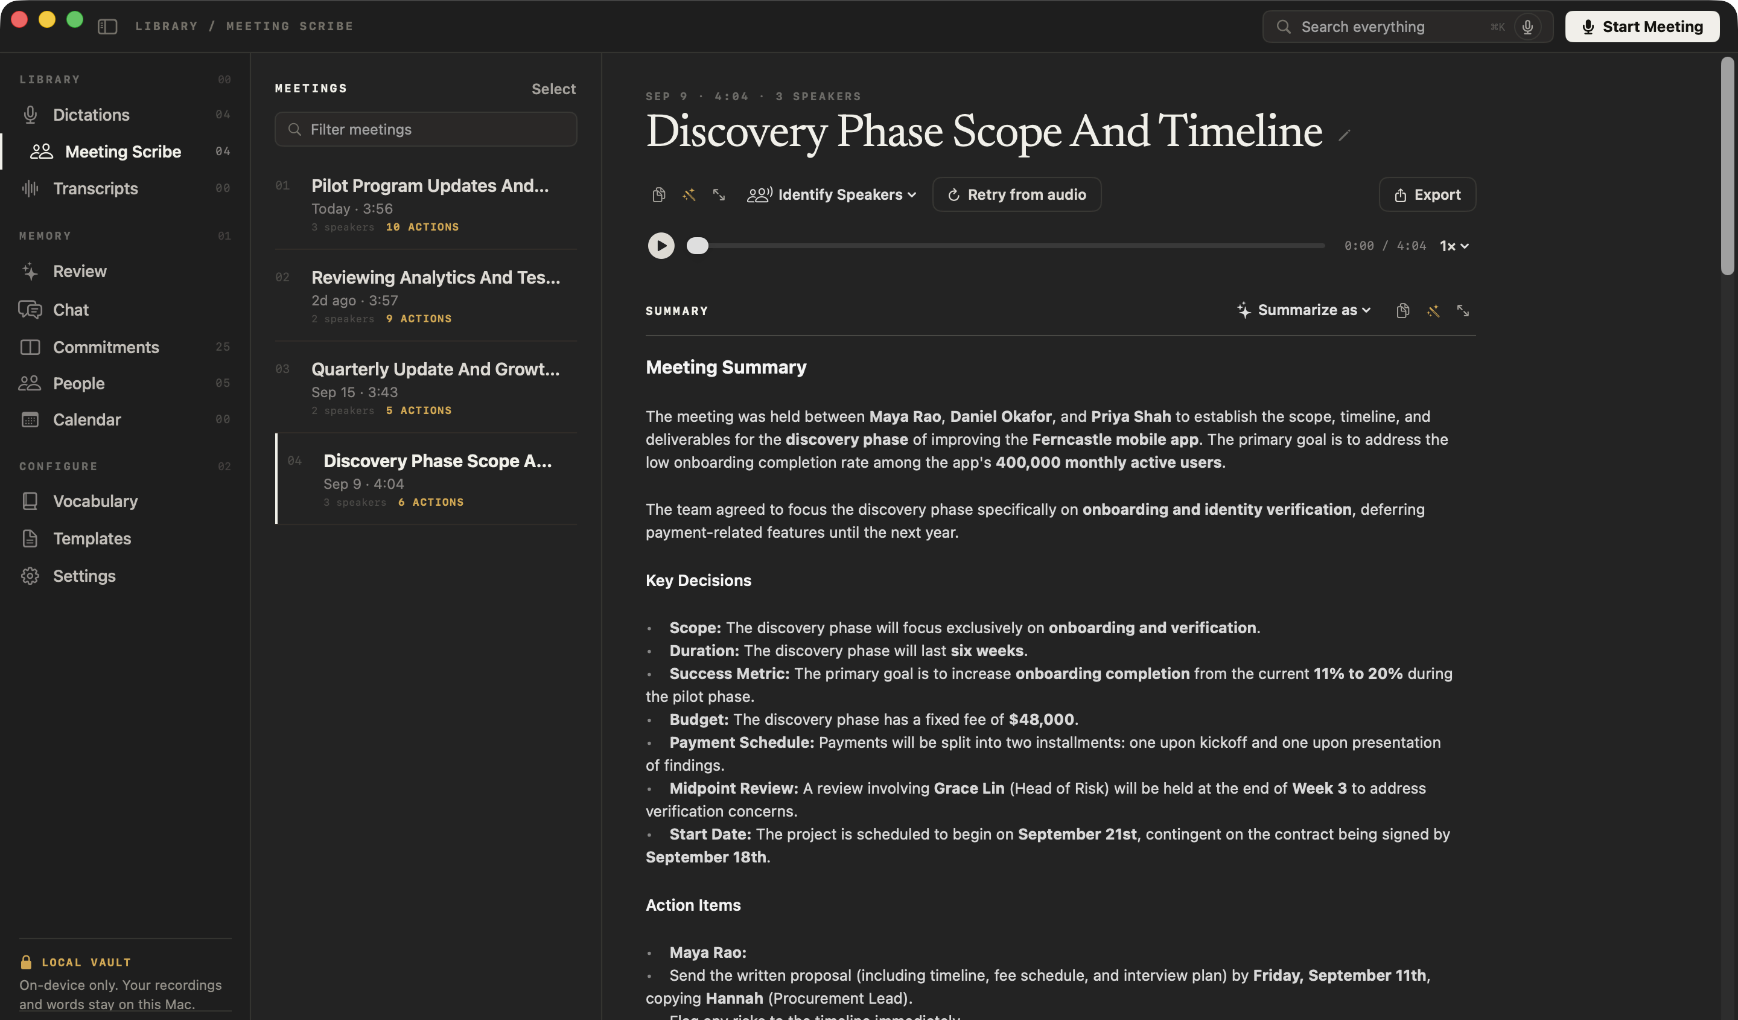The image size is (1738, 1020).
Task: Expand the Summary section with arrows icon
Action: [x=1463, y=311]
